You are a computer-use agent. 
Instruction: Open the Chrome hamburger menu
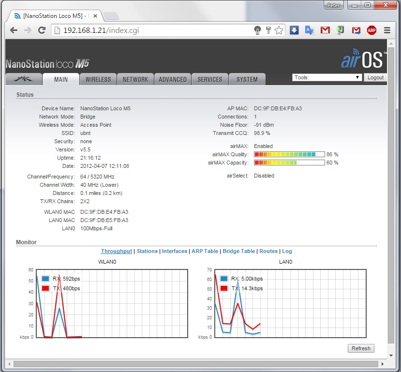387,30
